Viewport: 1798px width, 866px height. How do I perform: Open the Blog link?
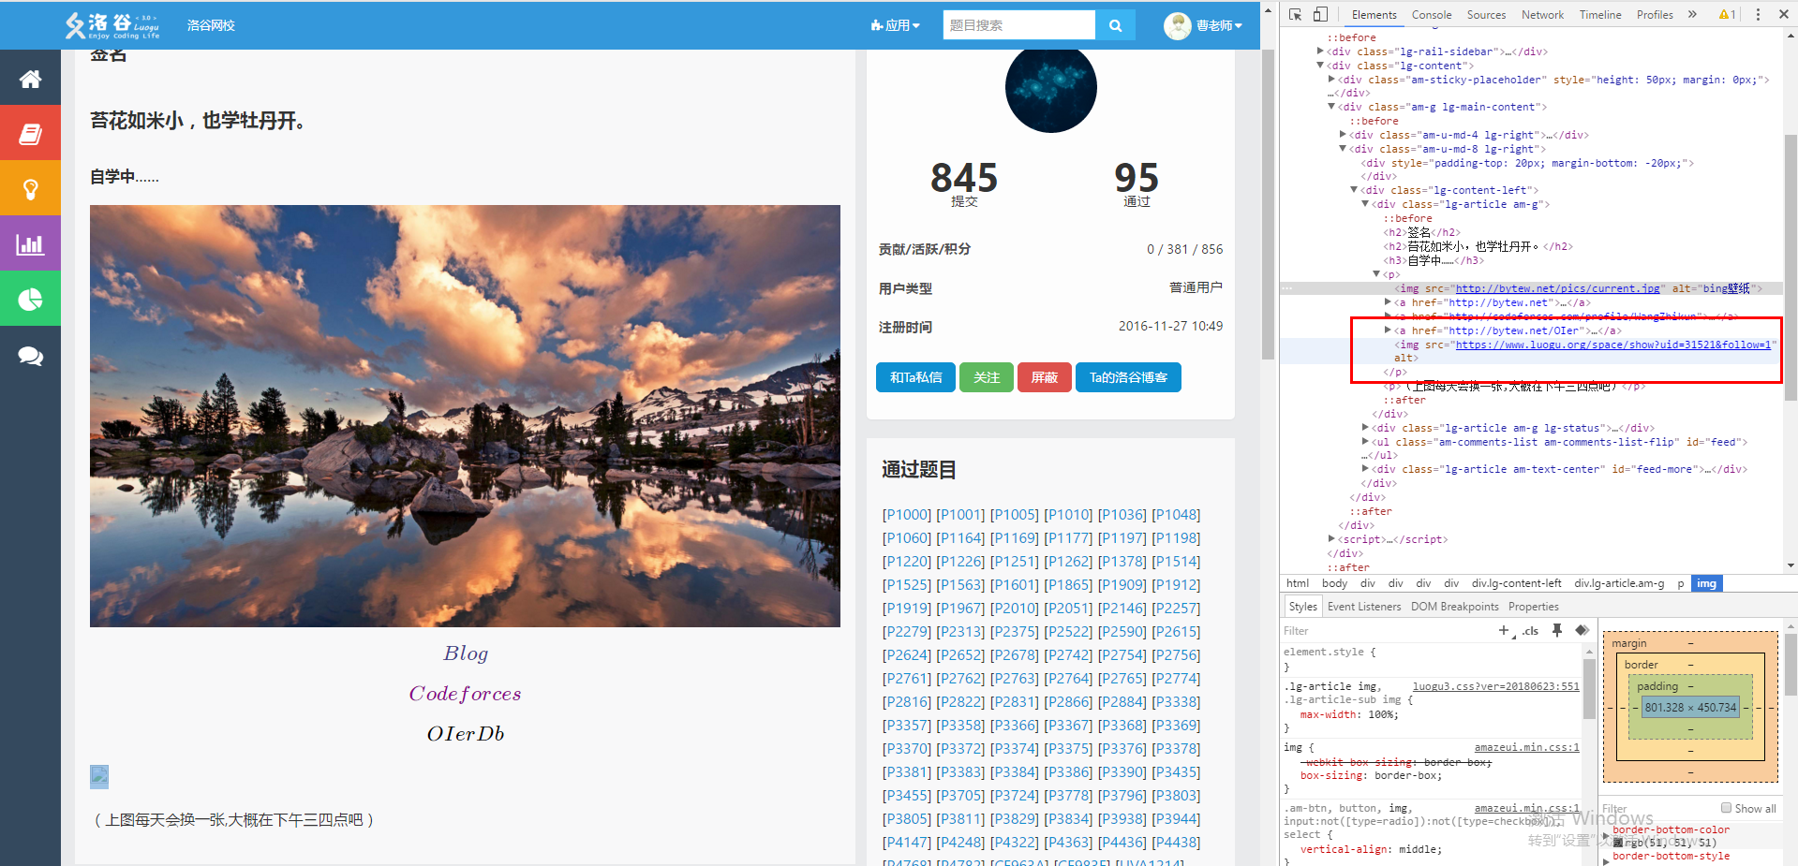[466, 653]
